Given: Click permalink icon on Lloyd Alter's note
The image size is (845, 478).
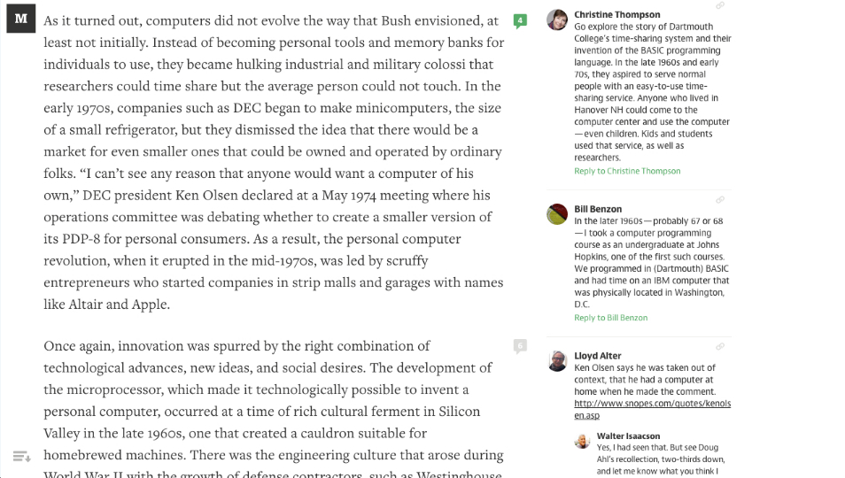Looking at the screenshot, I should tap(720, 347).
